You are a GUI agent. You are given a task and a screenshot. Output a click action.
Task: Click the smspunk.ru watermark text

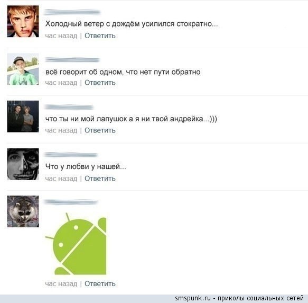[239, 298]
